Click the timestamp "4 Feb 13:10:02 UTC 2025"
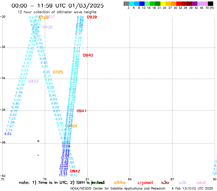The image size is (217, 191). coord(192,188)
